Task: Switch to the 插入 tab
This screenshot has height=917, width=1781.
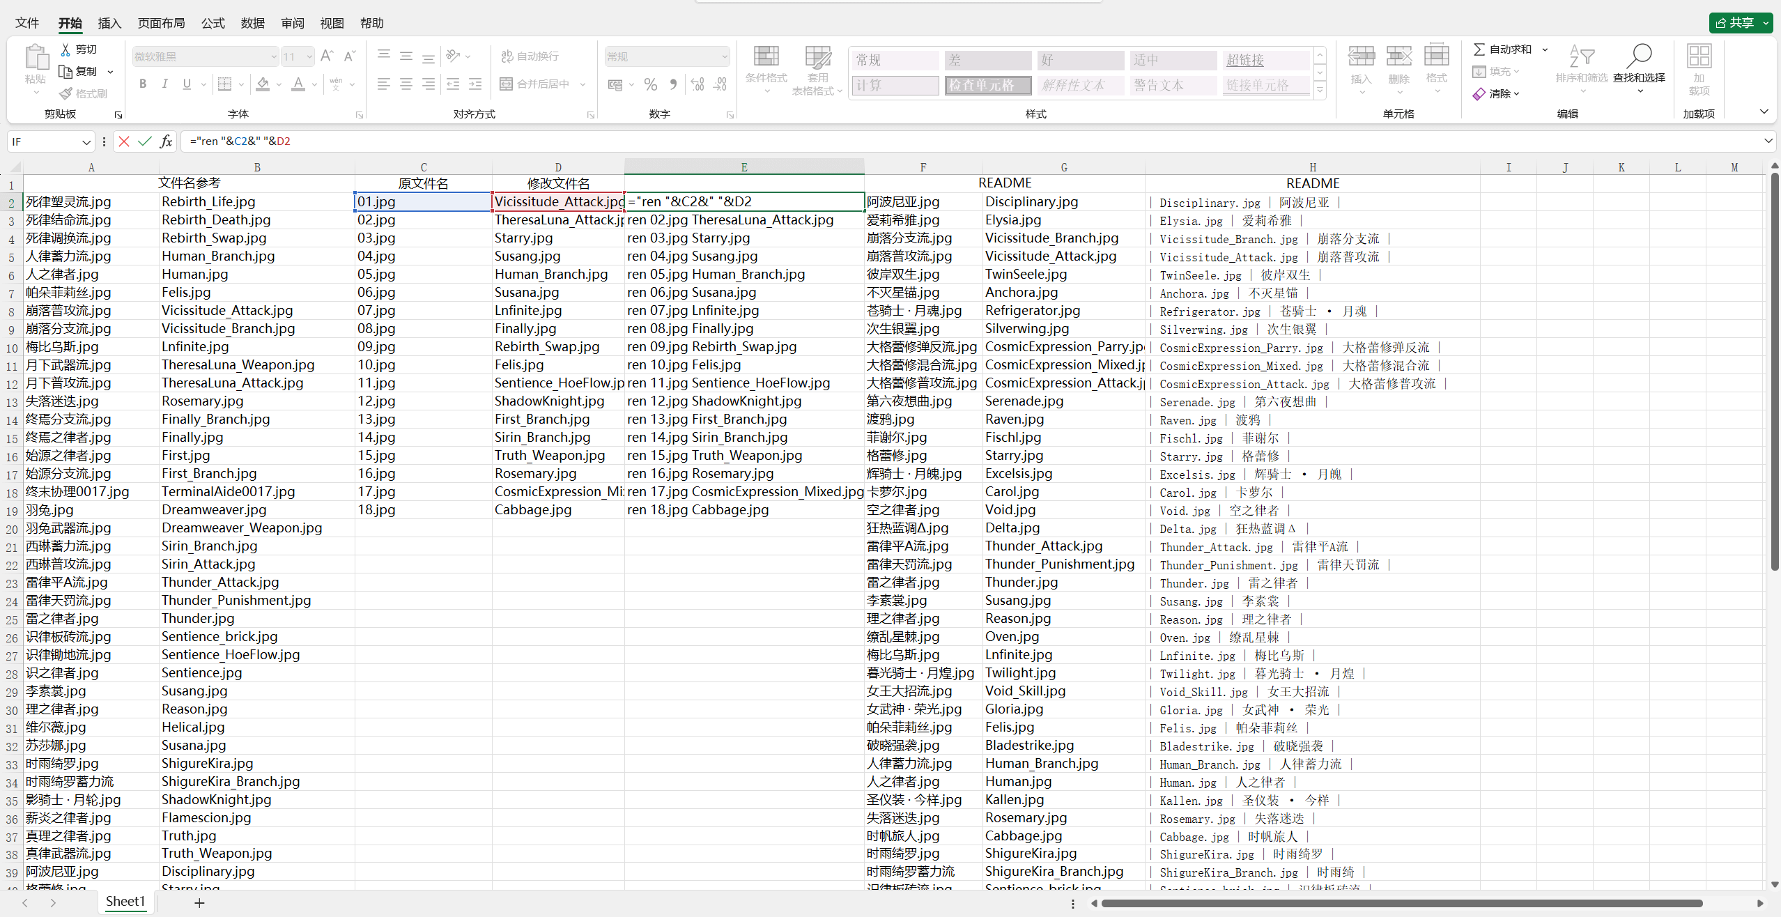Action: 109,23
